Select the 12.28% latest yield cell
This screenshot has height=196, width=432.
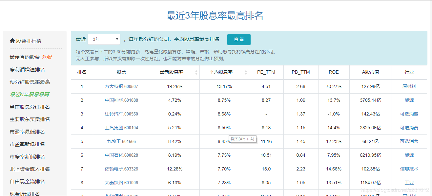click(x=175, y=169)
